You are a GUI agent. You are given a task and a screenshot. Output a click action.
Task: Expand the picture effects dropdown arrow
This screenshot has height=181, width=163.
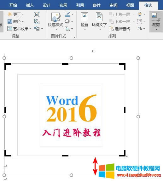click(x=72, y=22)
